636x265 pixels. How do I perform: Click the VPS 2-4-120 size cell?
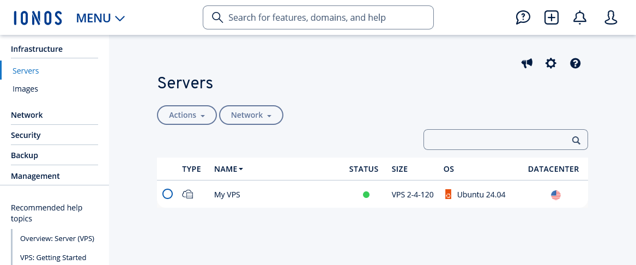tap(413, 195)
